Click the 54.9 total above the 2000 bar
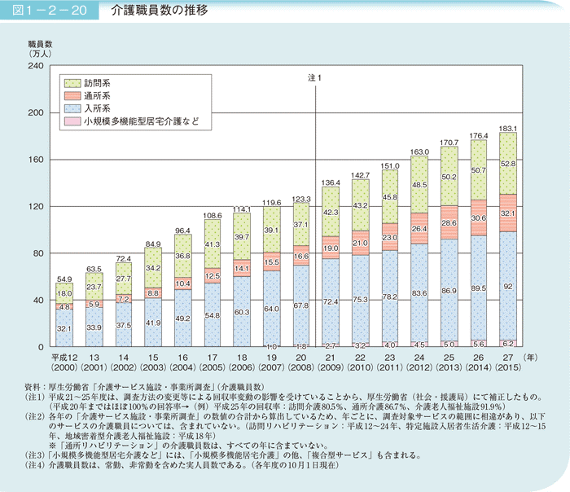 (64, 279)
